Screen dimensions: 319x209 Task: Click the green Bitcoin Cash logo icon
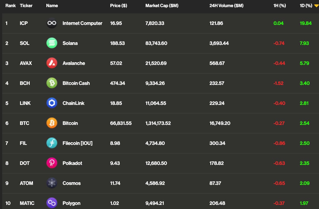coord(52,83)
